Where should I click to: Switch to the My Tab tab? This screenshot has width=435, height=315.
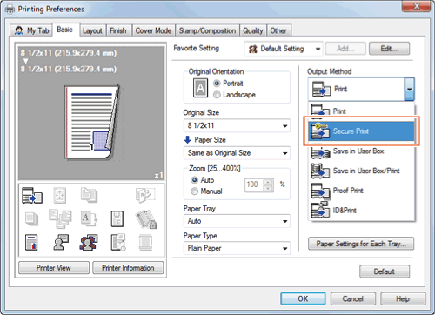click(x=31, y=30)
